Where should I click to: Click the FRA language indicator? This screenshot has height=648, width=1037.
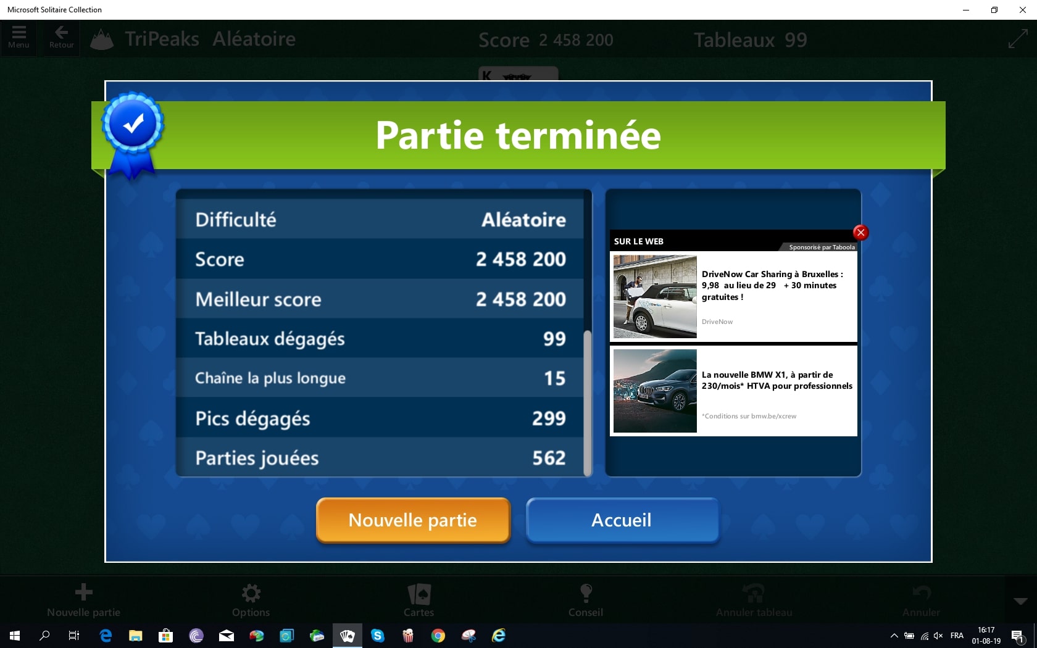point(957,636)
